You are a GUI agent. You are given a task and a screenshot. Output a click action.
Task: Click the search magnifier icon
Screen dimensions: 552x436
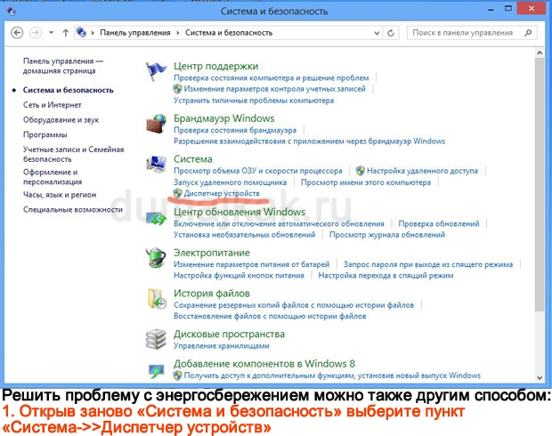coord(528,33)
